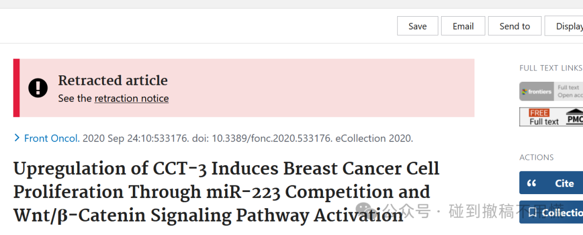Image resolution: width=583 pixels, height=235 pixels.
Task: Click the red stripe of retraction banner
Action: tap(16, 88)
